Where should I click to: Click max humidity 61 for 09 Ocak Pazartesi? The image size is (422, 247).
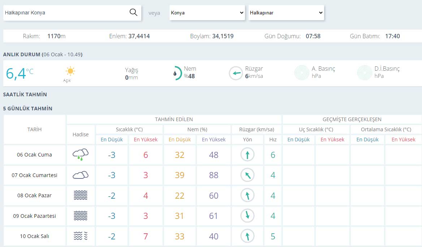click(x=214, y=216)
